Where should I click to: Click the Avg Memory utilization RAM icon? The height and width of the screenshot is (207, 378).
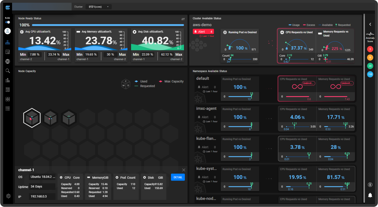click(x=78, y=32)
